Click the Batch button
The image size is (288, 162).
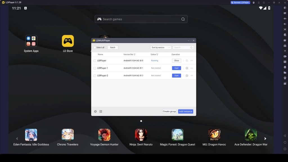point(112,47)
